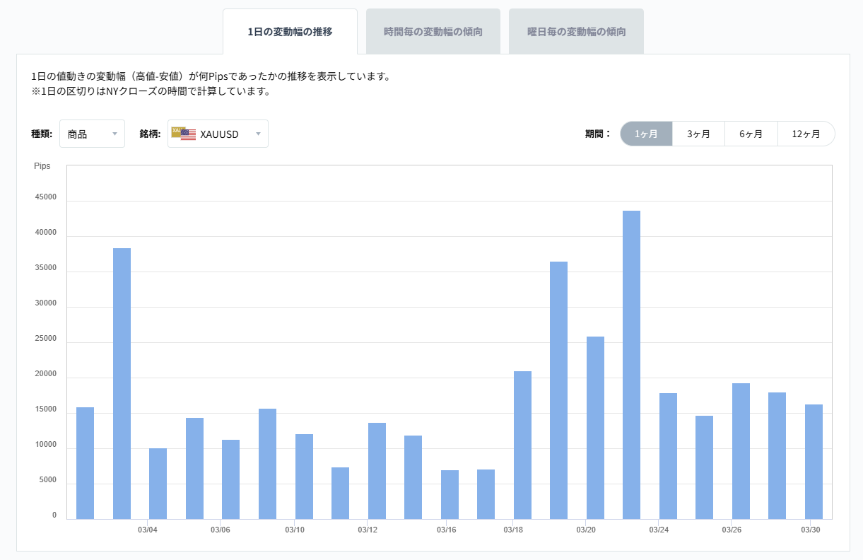This screenshot has width=863, height=560.
Task: Select the 3ヶ月 period option
Action: click(x=698, y=134)
